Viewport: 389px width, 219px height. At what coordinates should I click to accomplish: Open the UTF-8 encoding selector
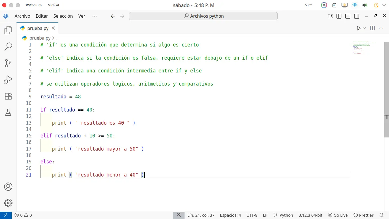click(252, 215)
